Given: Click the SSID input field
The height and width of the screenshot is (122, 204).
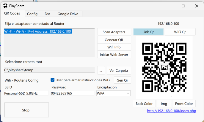Looking at the screenshot, I should pos(26,93).
